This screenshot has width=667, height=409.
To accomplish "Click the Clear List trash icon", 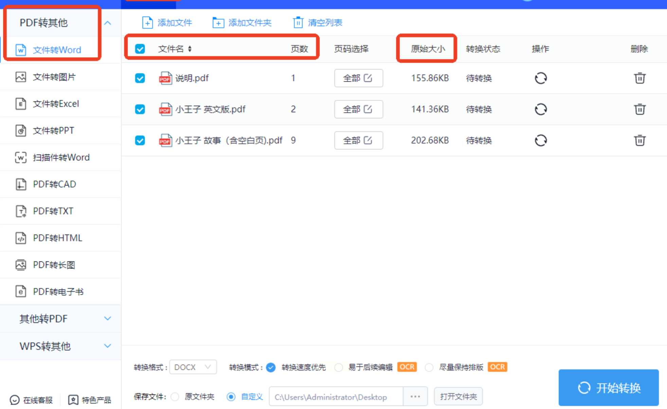I will 298,23.
